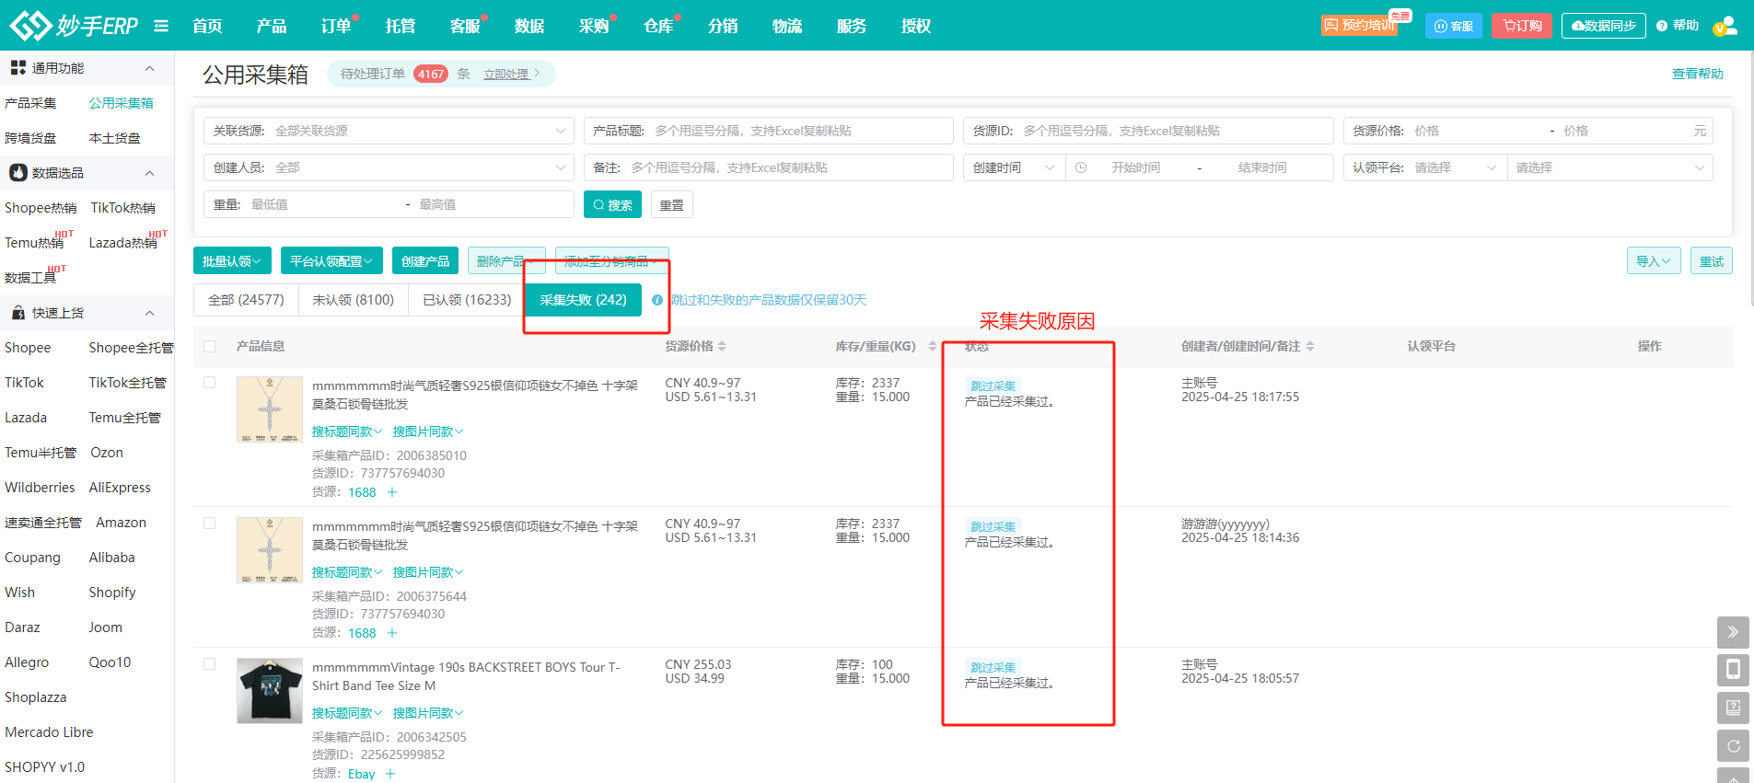Screen dimensions: 1754x783
Task: Click the mobile phone floating icon
Action: pyautogui.click(x=1733, y=669)
